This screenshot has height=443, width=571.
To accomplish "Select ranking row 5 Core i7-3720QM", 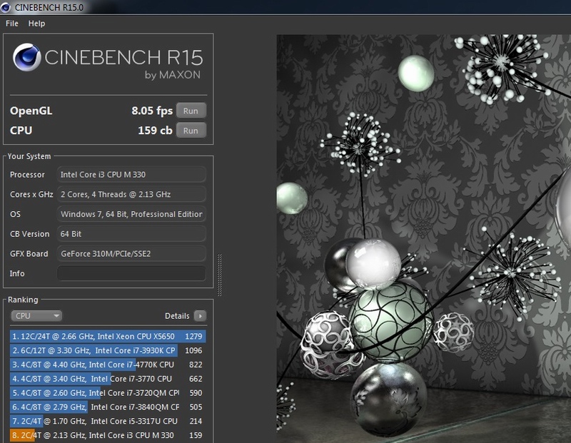I will click(108, 393).
